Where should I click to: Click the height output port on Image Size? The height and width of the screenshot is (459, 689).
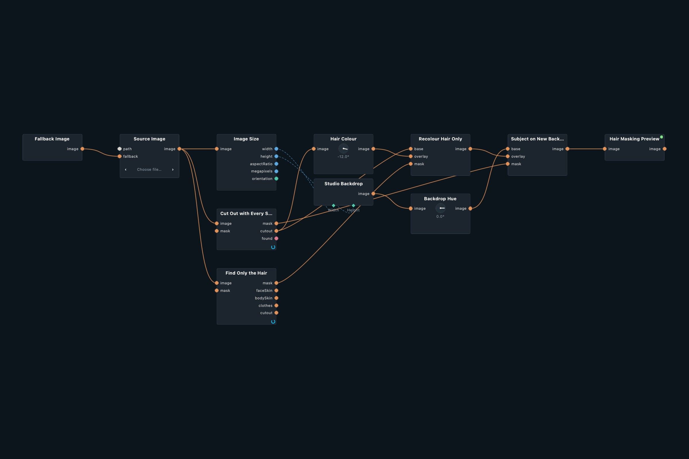coord(276,156)
